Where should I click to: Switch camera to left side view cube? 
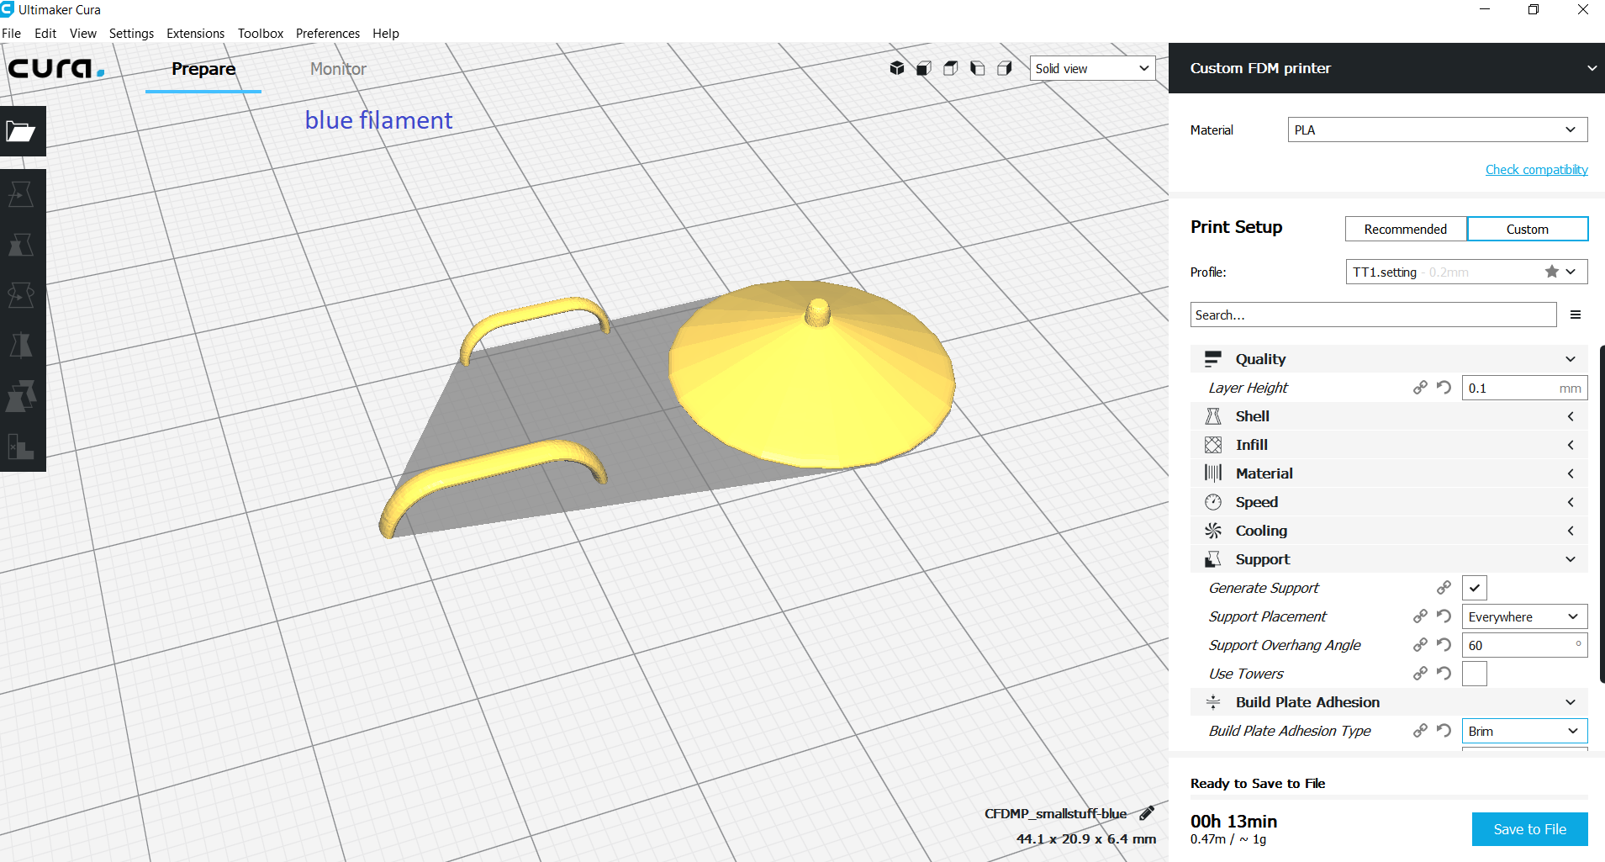[978, 68]
